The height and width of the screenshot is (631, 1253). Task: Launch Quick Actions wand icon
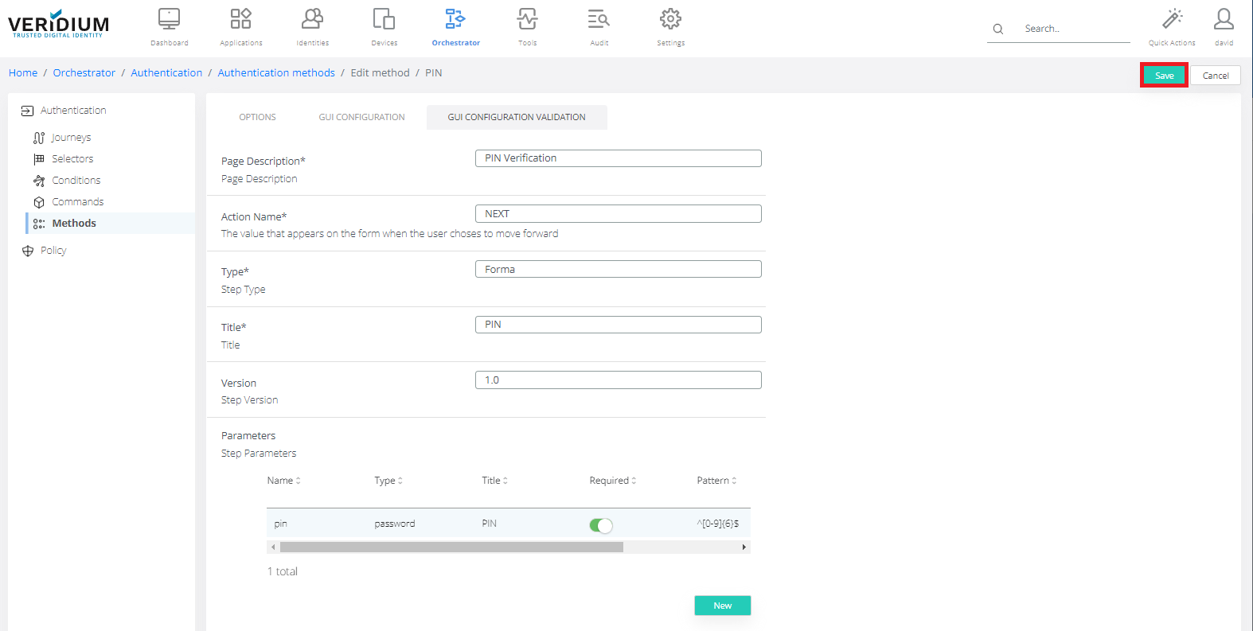click(x=1172, y=19)
